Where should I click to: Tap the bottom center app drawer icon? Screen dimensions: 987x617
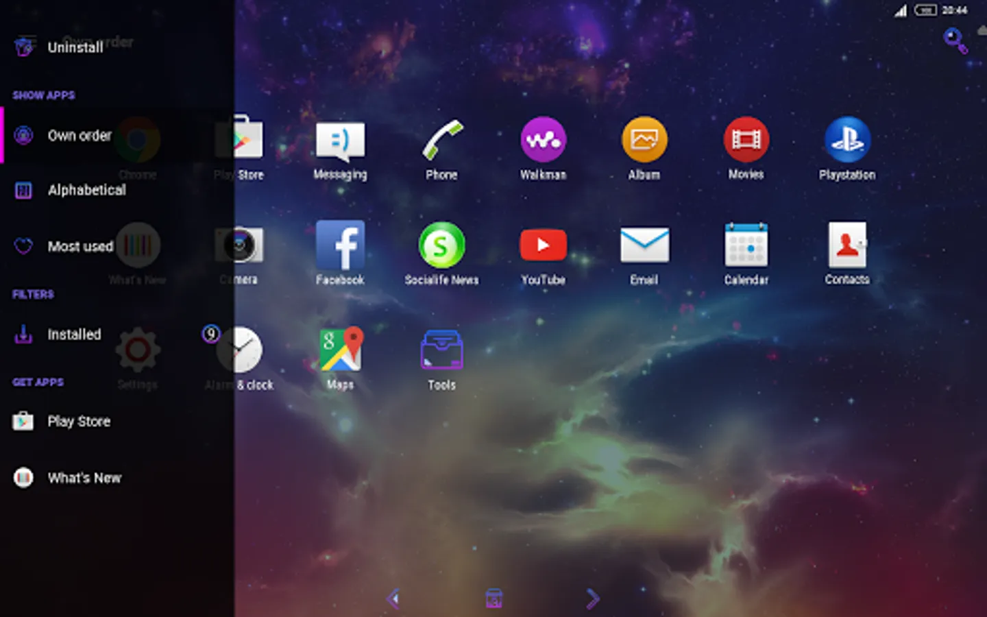(x=493, y=598)
